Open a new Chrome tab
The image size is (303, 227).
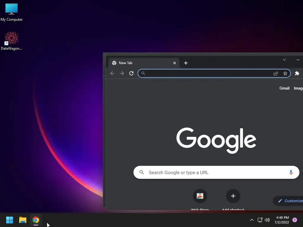186,63
